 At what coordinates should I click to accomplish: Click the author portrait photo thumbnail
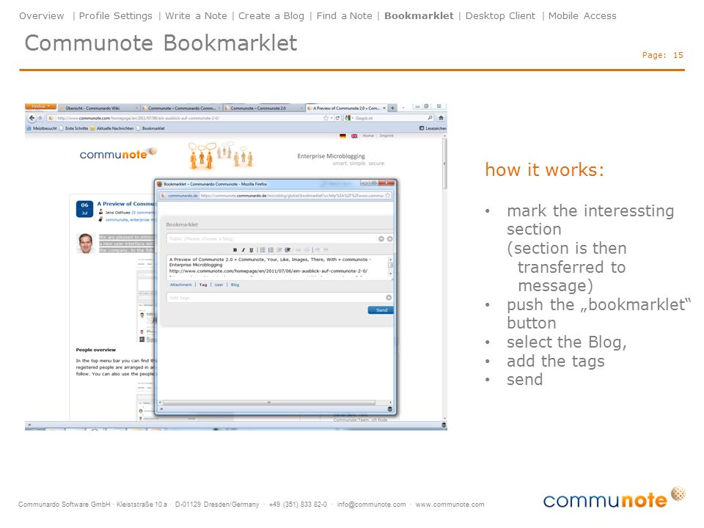[85, 243]
